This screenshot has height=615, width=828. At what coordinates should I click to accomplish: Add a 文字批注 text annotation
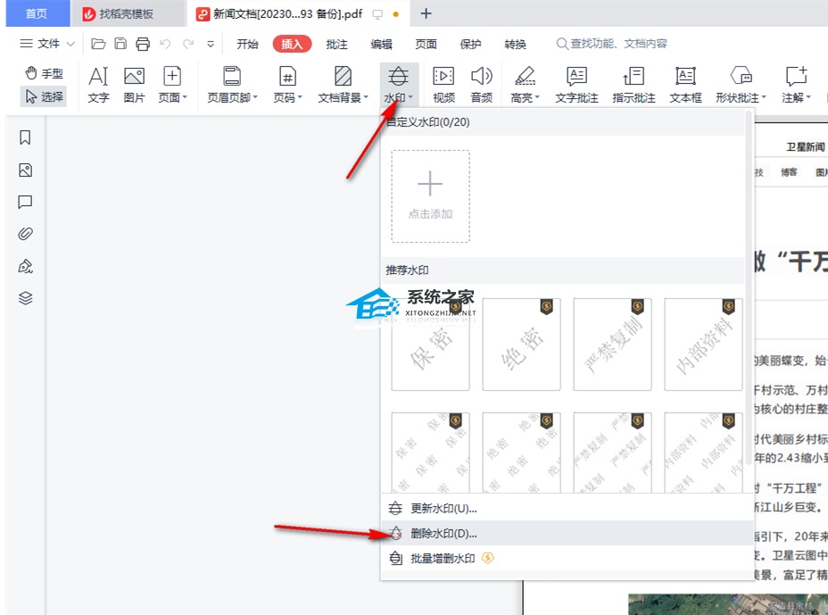pos(576,85)
